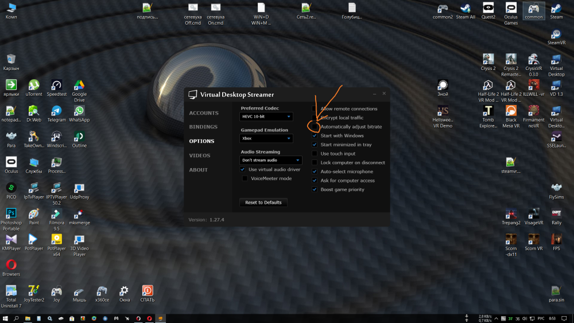This screenshot has height=323, width=574.
Task: Click the РУС language indicator
Action: (x=541, y=318)
